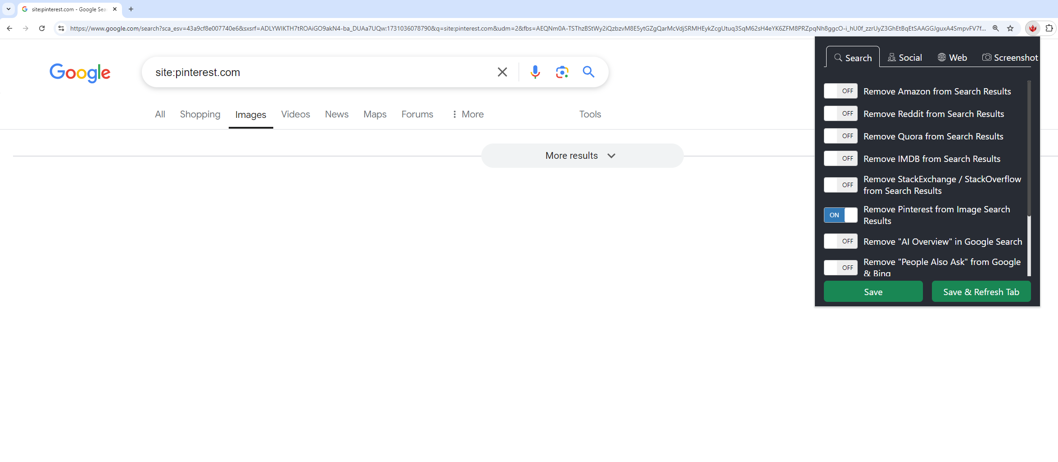Click Save & Refresh Tab button
Image resolution: width=1058 pixels, height=462 pixels.
pyautogui.click(x=981, y=292)
